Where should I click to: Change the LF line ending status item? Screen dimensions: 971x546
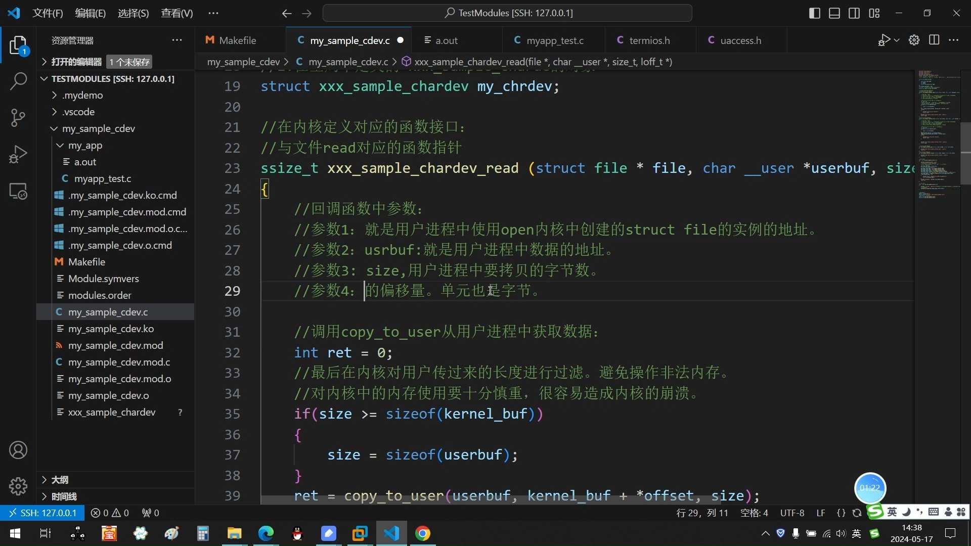pyautogui.click(x=821, y=513)
